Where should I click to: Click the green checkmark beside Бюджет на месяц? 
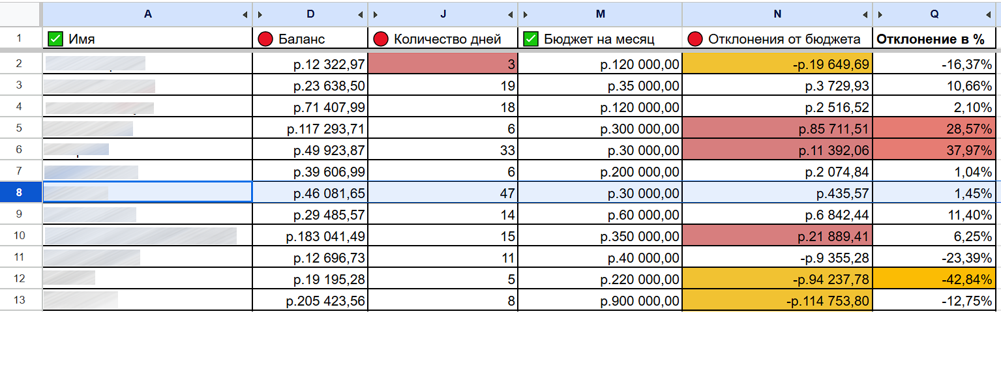click(x=531, y=39)
